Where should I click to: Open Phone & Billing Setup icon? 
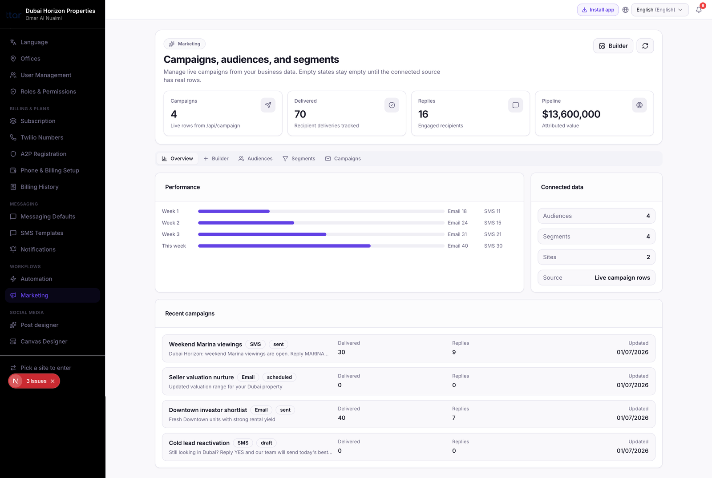point(13,170)
